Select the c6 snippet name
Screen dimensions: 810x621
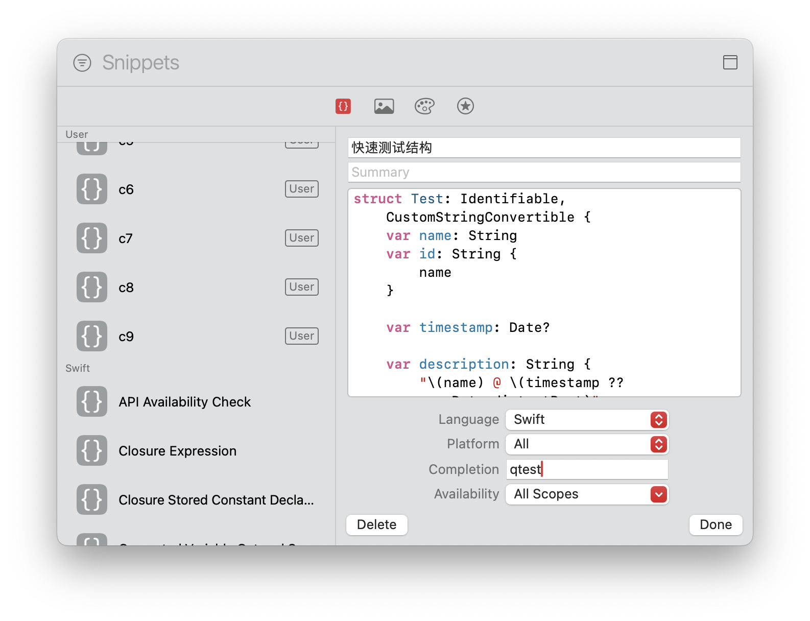pyautogui.click(x=126, y=189)
